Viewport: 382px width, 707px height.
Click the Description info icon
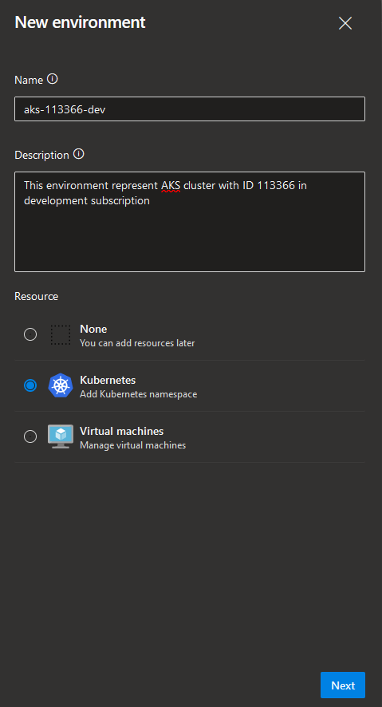[x=79, y=154]
